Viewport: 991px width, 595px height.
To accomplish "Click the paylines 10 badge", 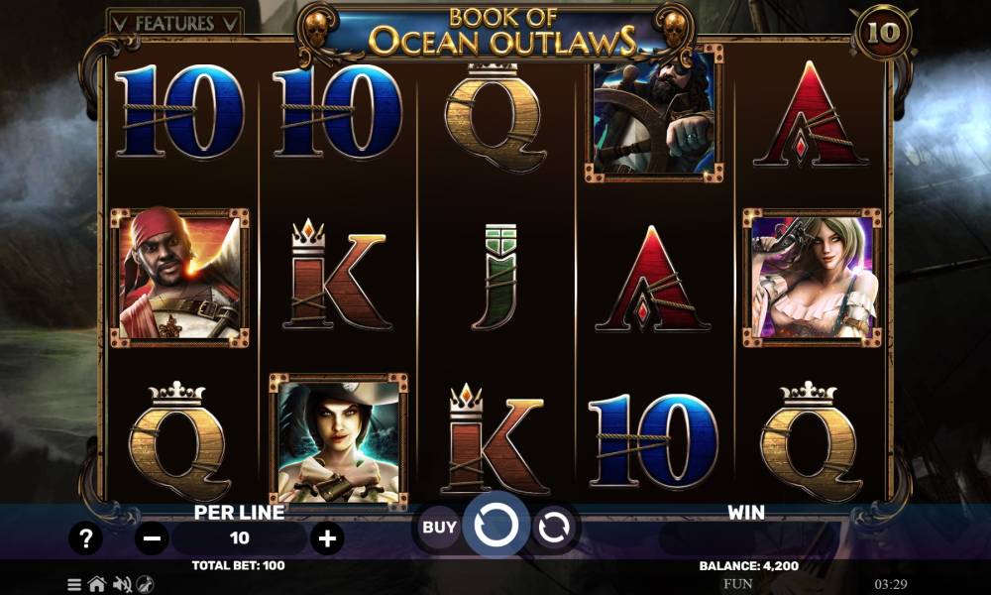I will (x=883, y=33).
